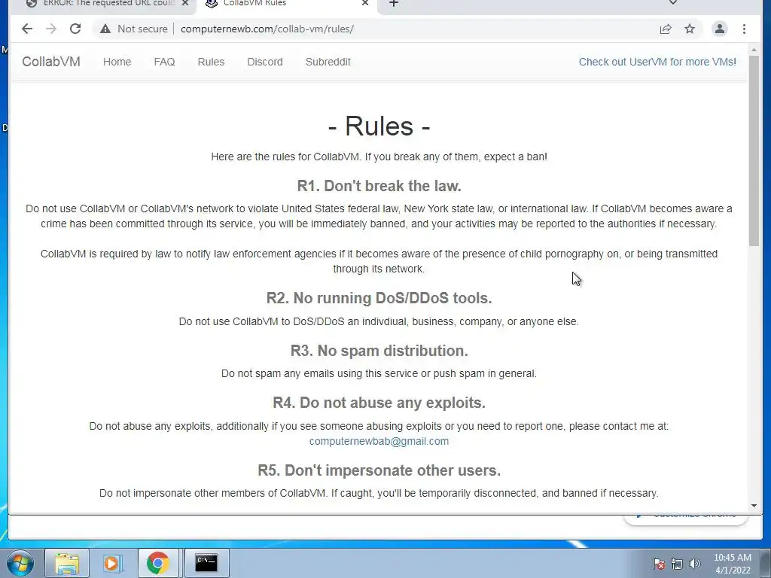Click the network tray icon
771x578 pixels.
pos(677,564)
